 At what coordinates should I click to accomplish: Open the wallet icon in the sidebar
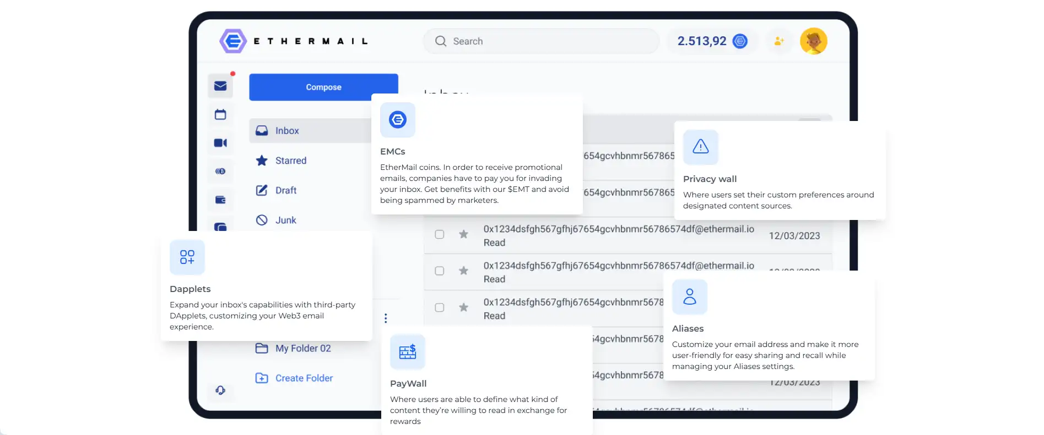coord(220,200)
